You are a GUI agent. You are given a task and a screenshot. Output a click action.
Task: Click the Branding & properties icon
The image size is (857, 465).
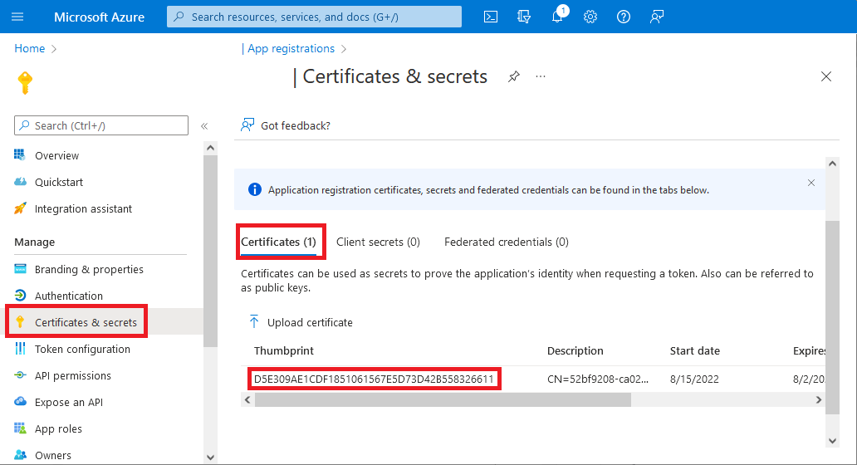[20, 269]
